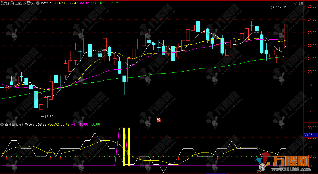Click the 17.00 price axis label
Viewport: 318px width, 174px height.
pos(312,111)
